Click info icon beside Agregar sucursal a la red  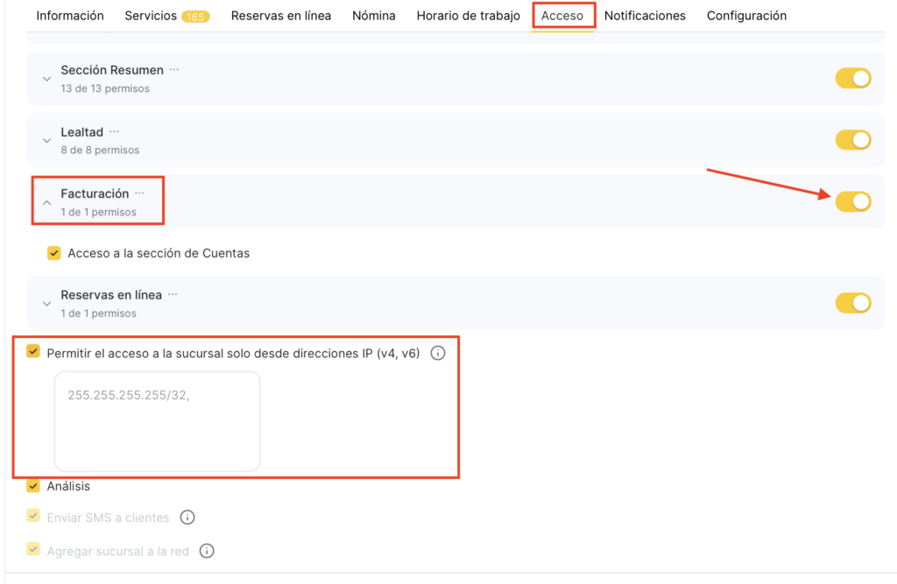pos(207,551)
